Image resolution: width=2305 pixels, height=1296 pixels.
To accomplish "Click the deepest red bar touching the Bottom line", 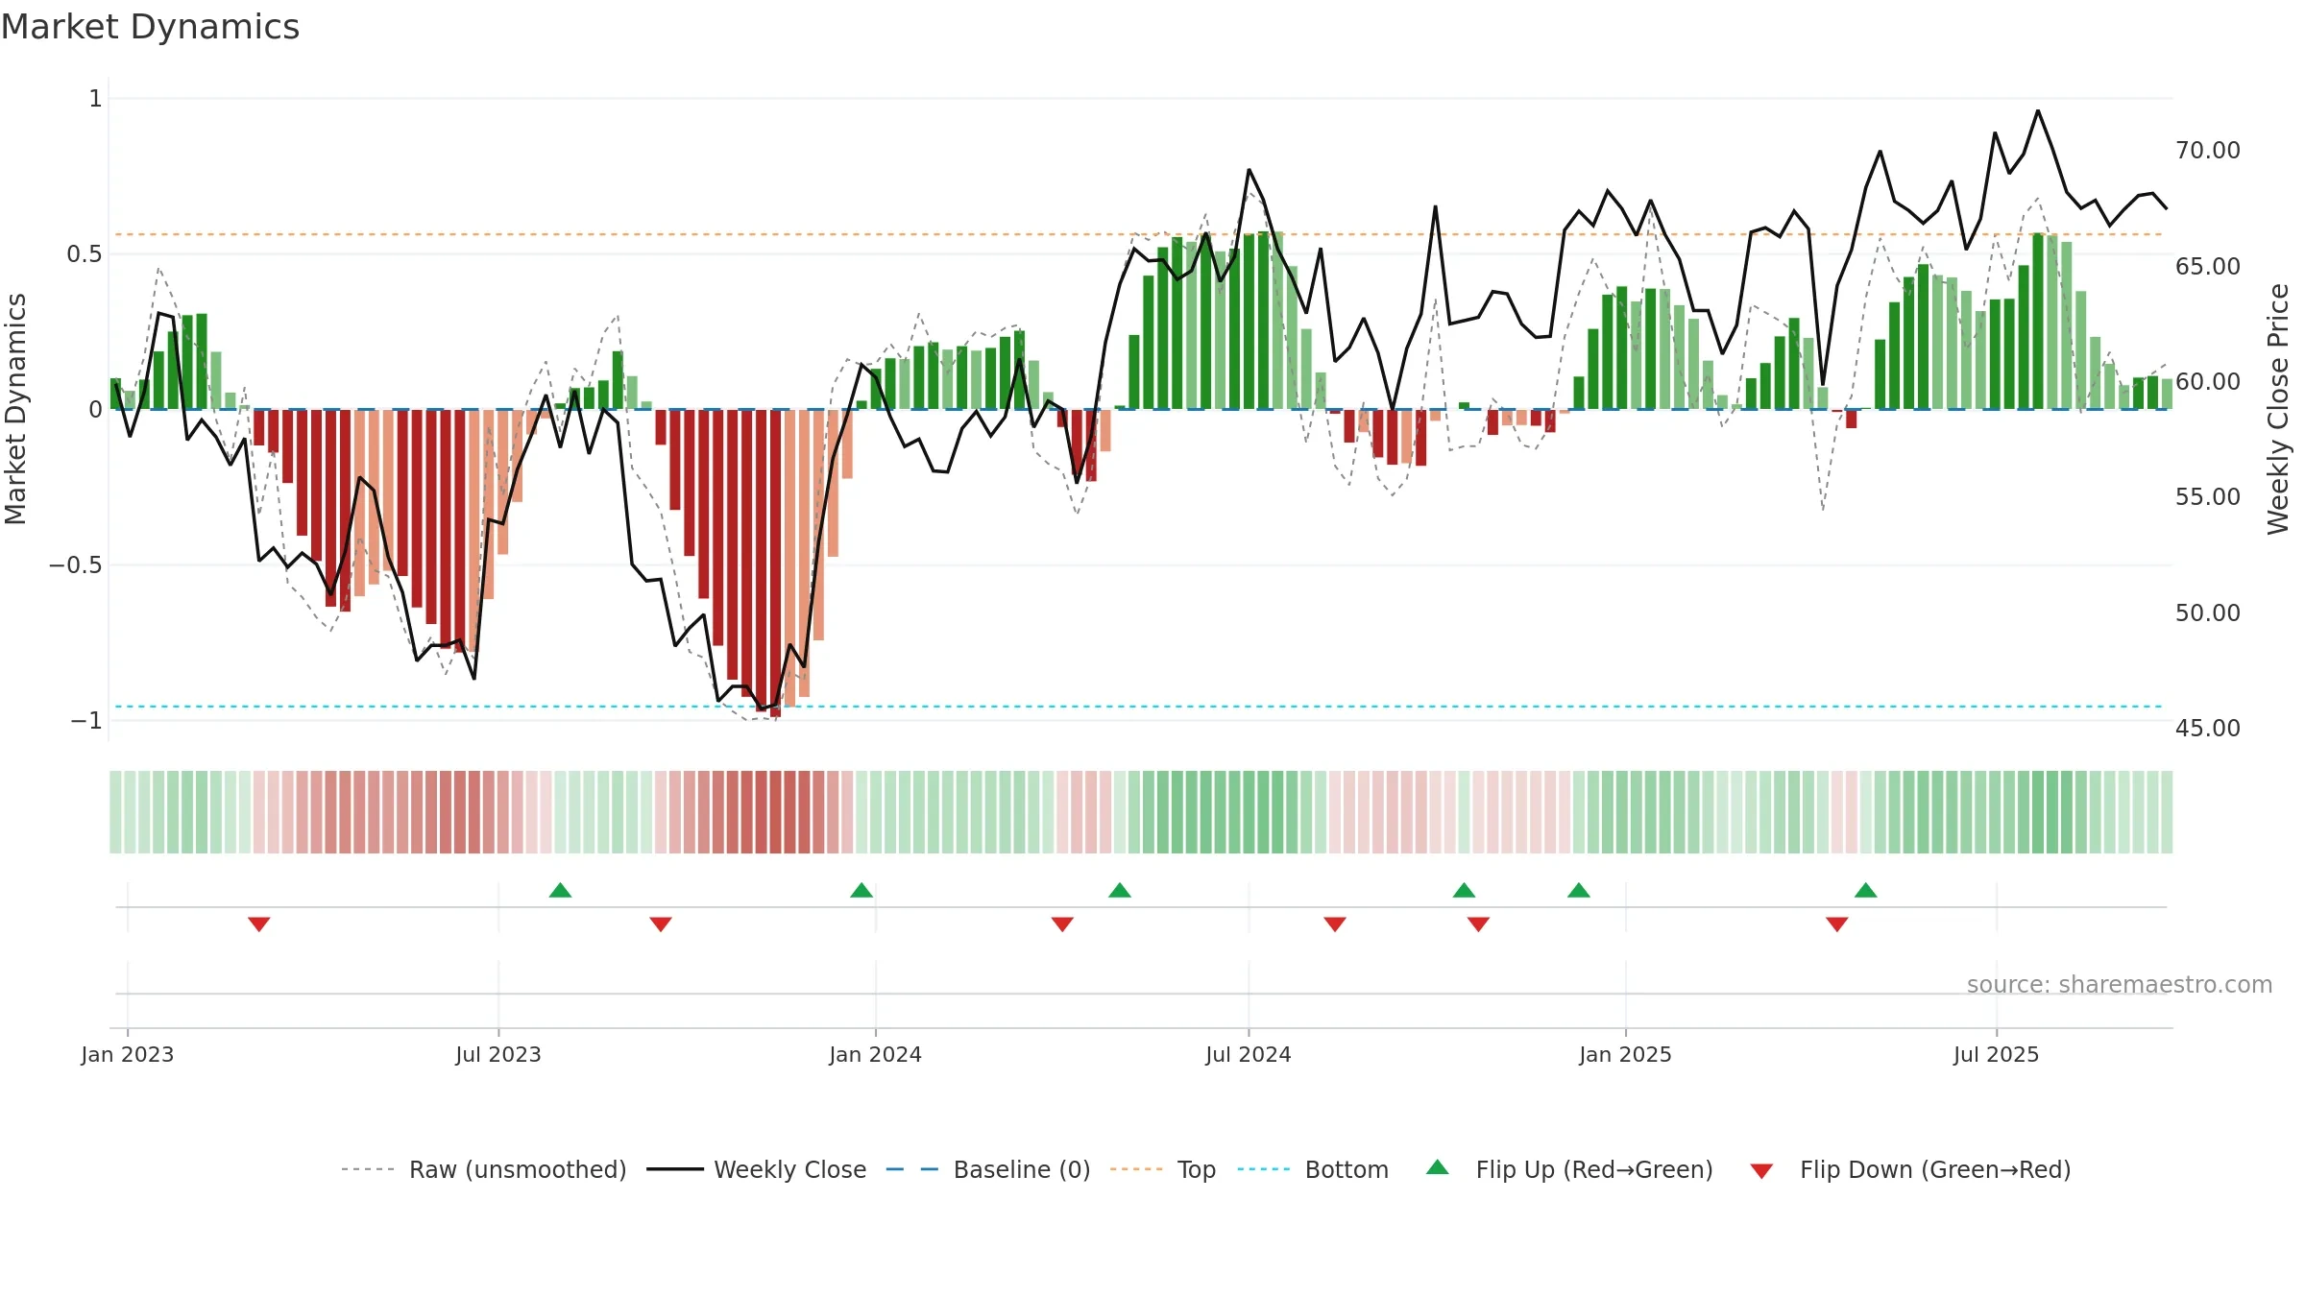I will (x=775, y=564).
